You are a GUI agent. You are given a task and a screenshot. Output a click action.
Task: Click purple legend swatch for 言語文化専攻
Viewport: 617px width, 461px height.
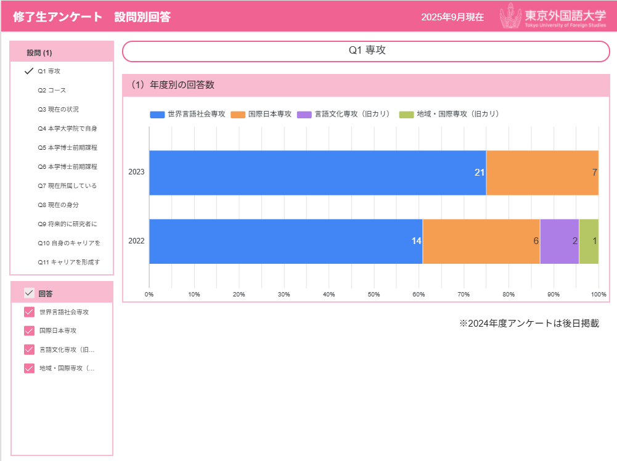pos(304,115)
